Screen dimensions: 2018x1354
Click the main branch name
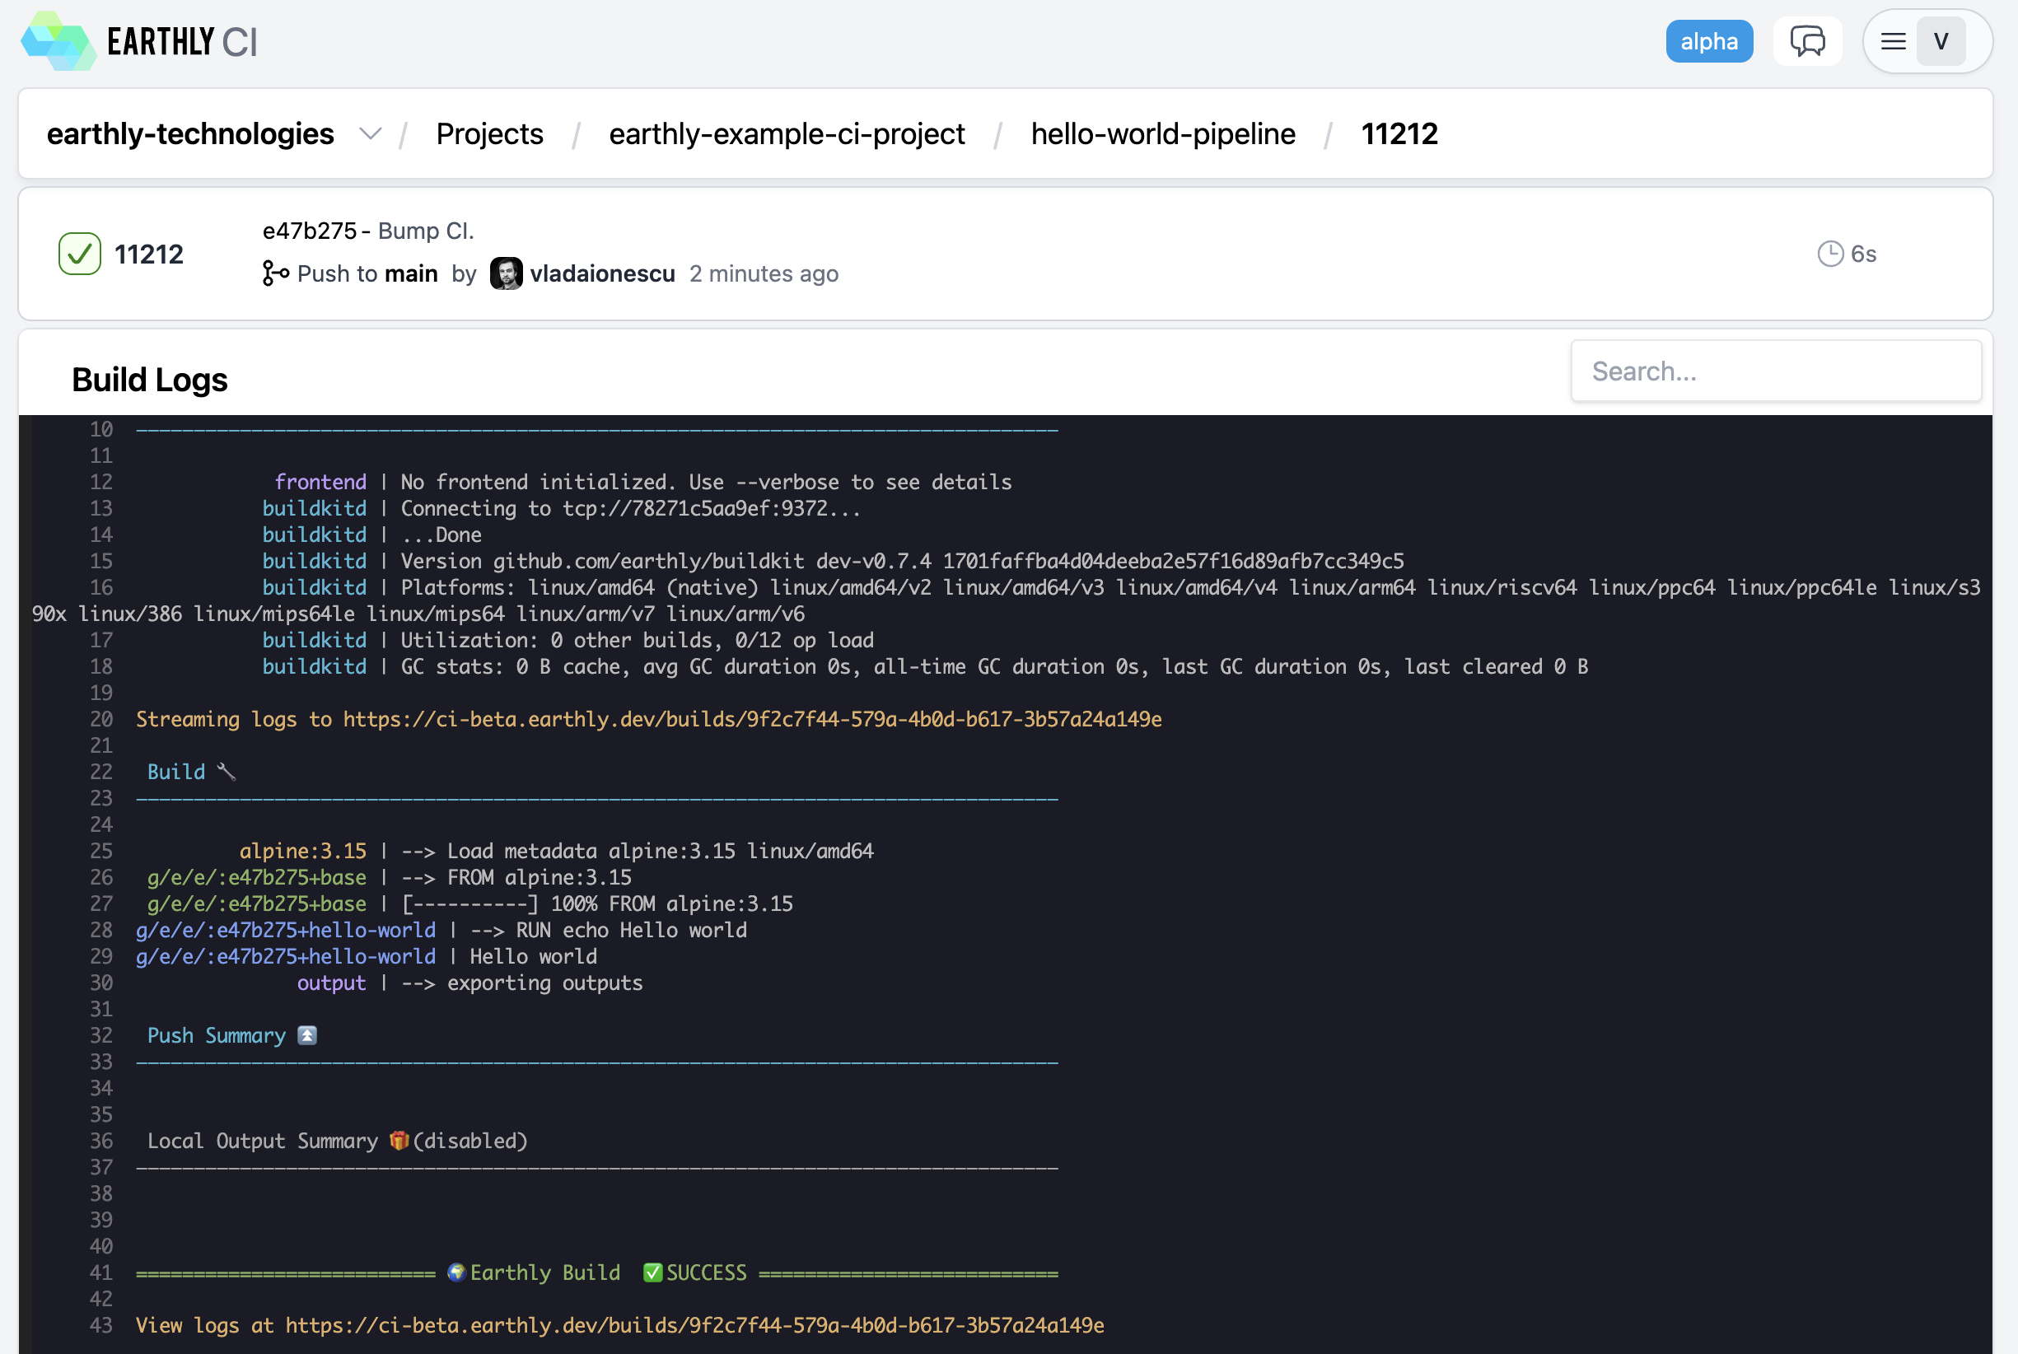(x=411, y=273)
